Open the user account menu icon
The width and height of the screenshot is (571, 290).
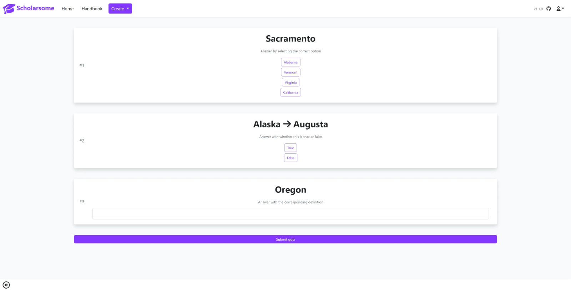click(x=560, y=9)
